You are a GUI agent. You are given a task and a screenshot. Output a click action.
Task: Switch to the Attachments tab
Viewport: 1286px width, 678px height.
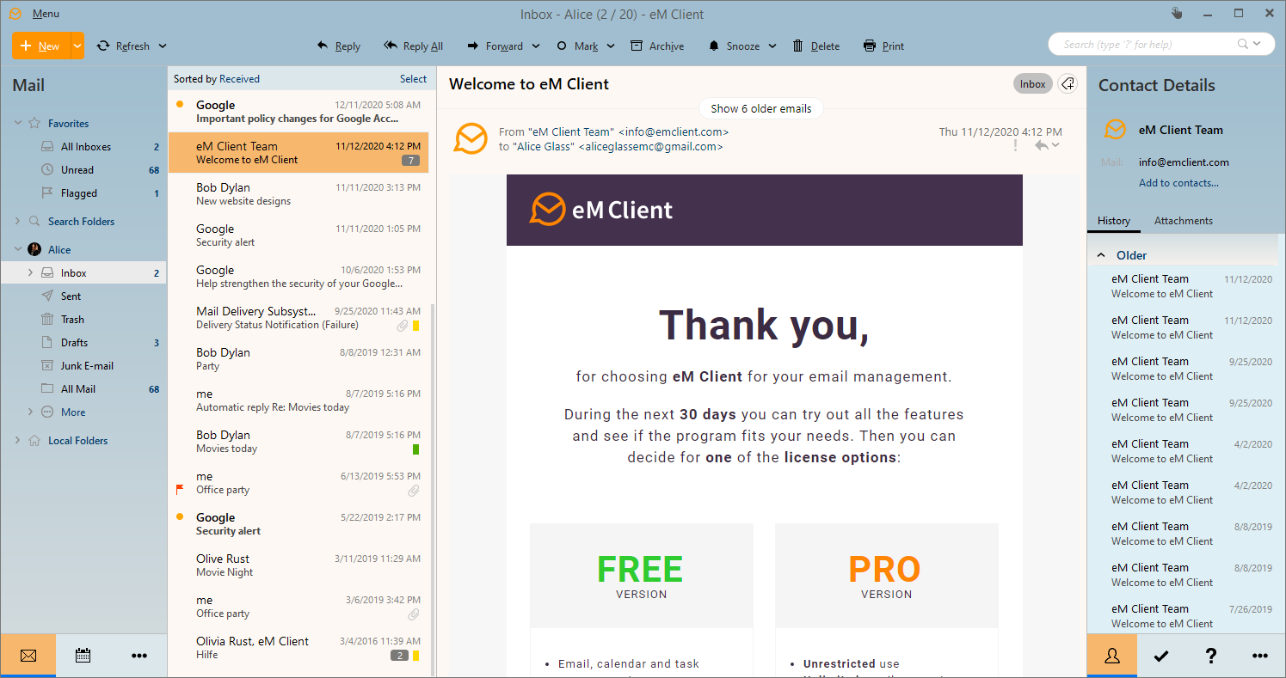tap(1183, 221)
